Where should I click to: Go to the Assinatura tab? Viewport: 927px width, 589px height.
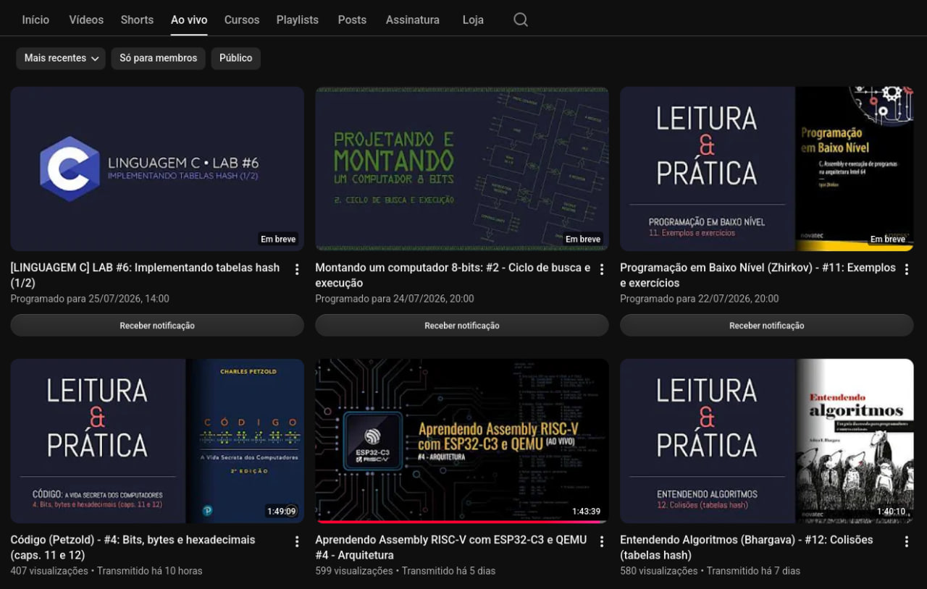click(x=413, y=20)
